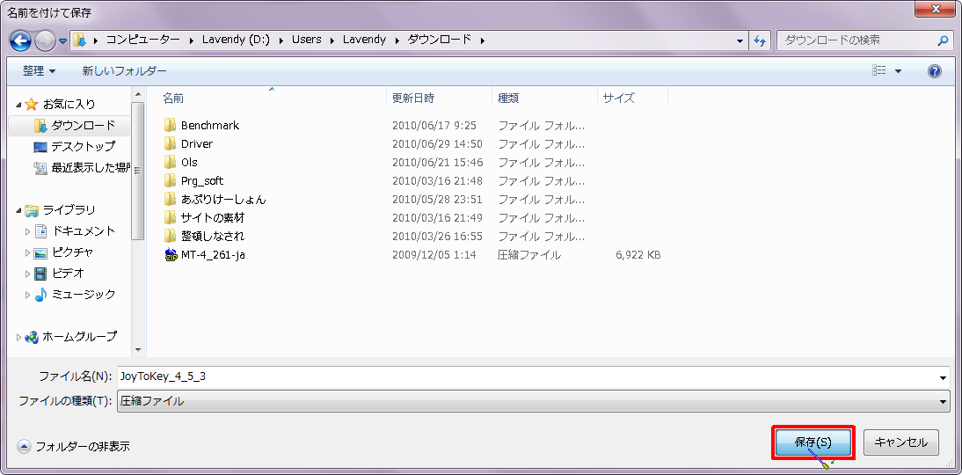
Task: Click the date 2010/06/17 9:25
Action: [x=434, y=125]
